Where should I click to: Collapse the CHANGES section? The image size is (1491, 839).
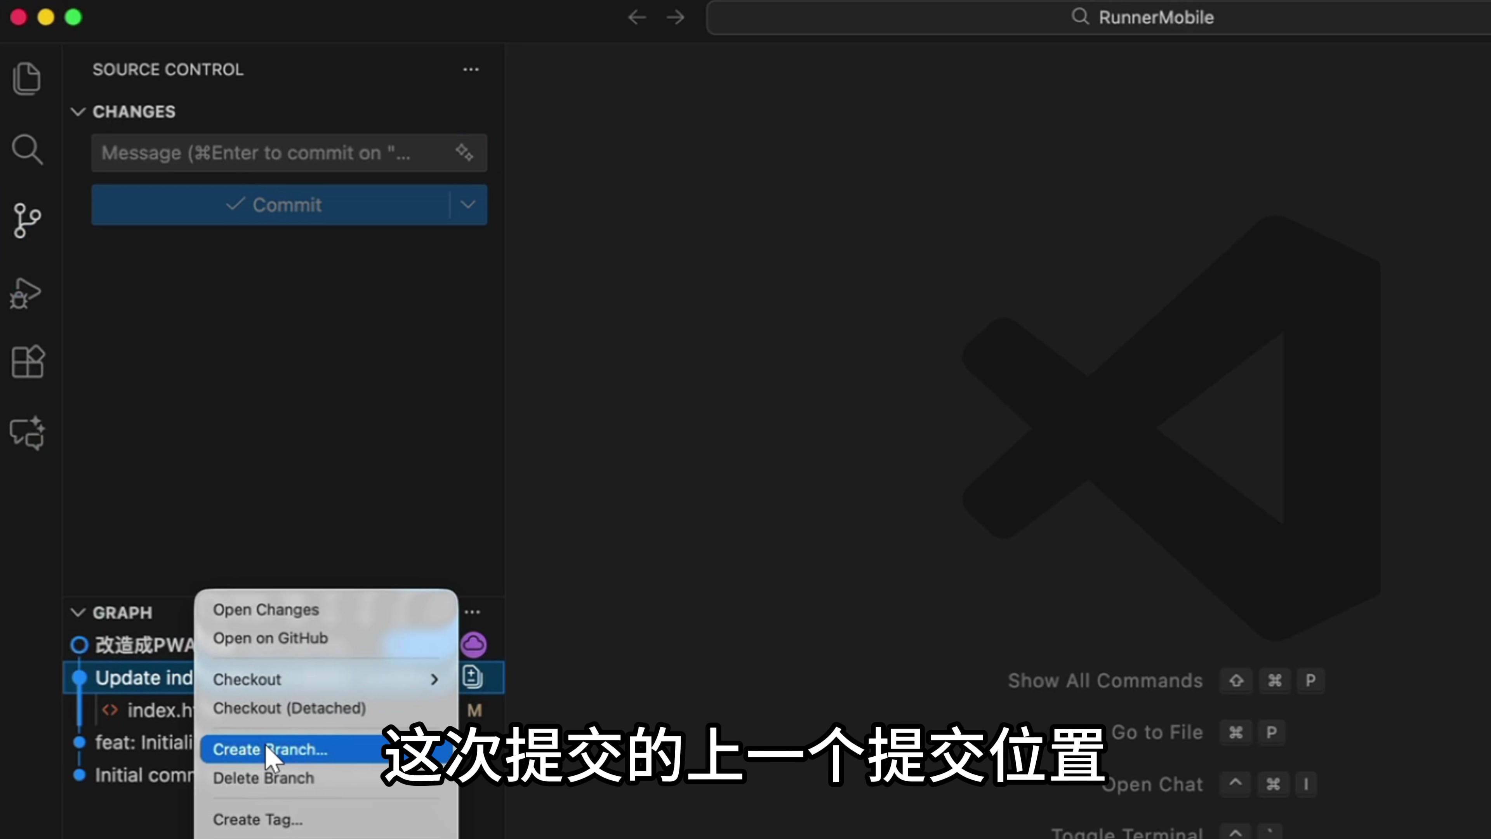[x=78, y=112]
